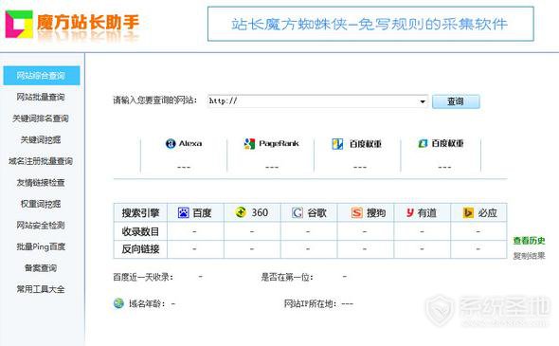Open 关键词排名查询 in sidebar
This screenshot has height=346, width=559.
(41, 118)
